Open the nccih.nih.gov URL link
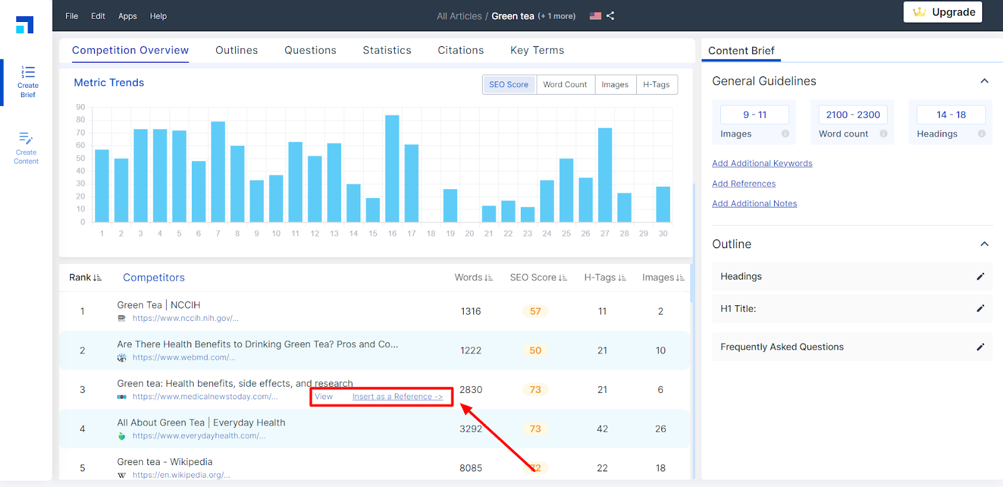The height and width of the screenshot is (487, 1003). pos(186,318)
